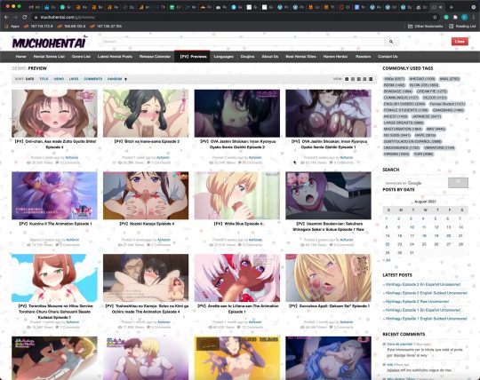Open a new browser tab with the plus icon
Screen dimensions: 480x380
coord(452,7)
